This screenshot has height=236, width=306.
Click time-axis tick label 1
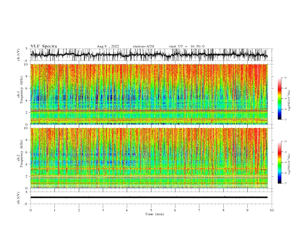click(x=54, y=210)
